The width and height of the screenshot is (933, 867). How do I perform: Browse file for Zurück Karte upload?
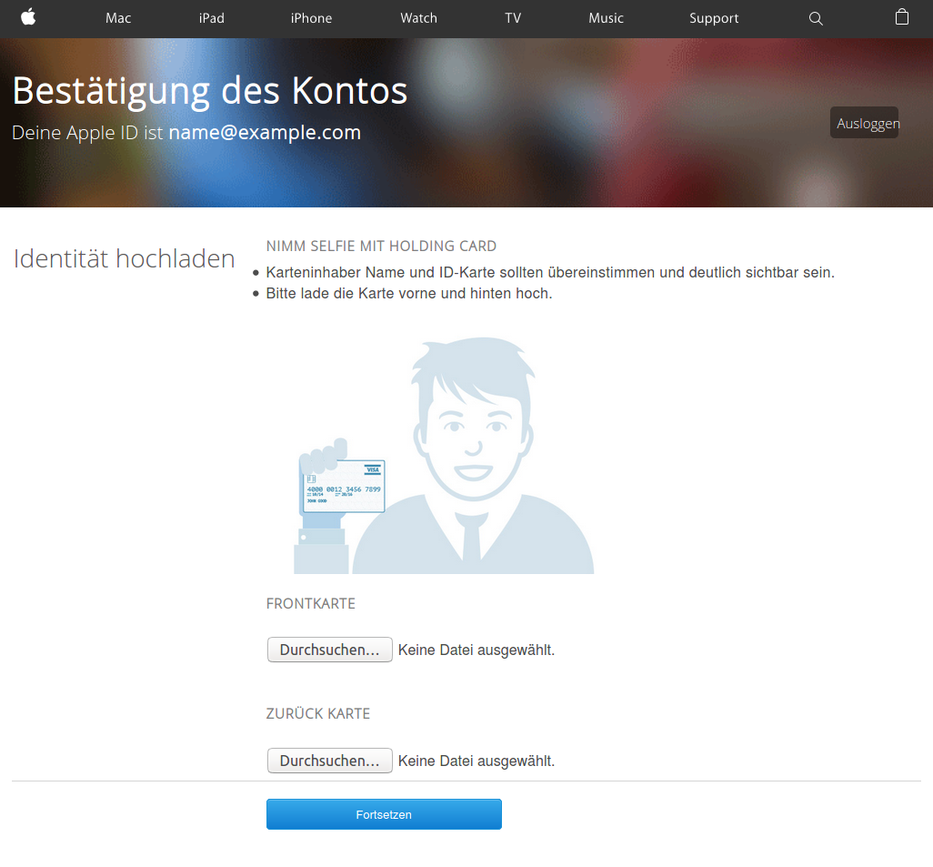(x=330, y=761)
